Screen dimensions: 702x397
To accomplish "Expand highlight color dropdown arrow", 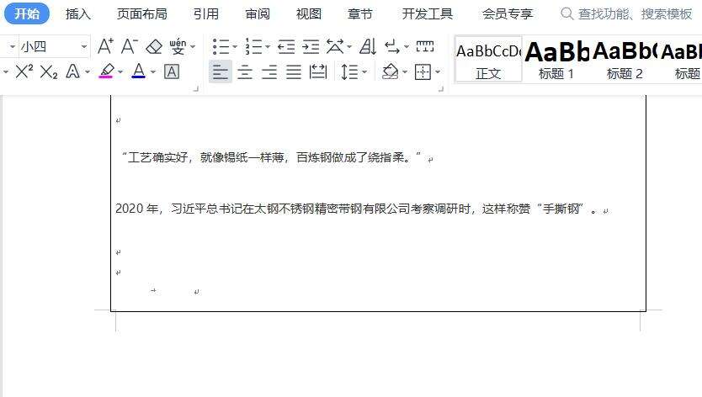I will click(x=120, y=71).
